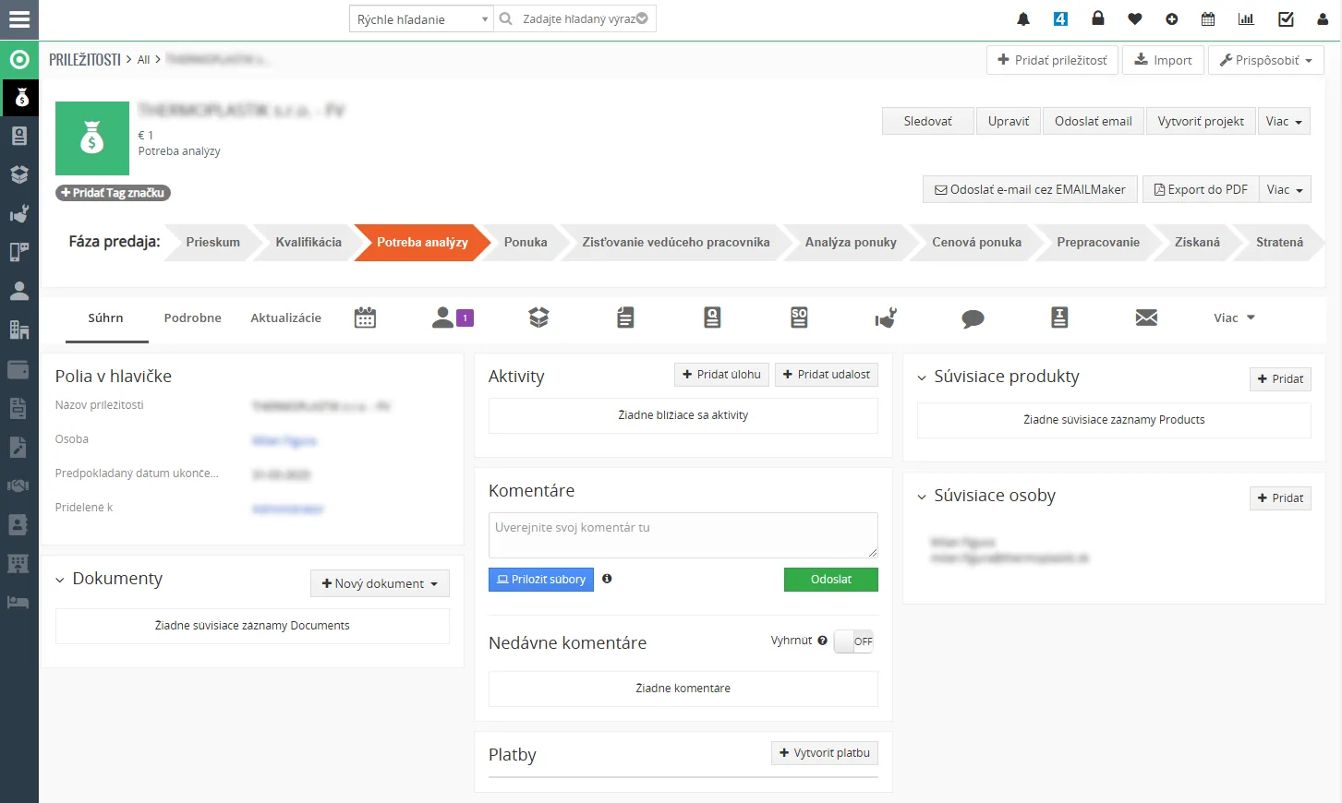Click the comment text area
The image size is (1342, 803).
[x=683, y=535]
